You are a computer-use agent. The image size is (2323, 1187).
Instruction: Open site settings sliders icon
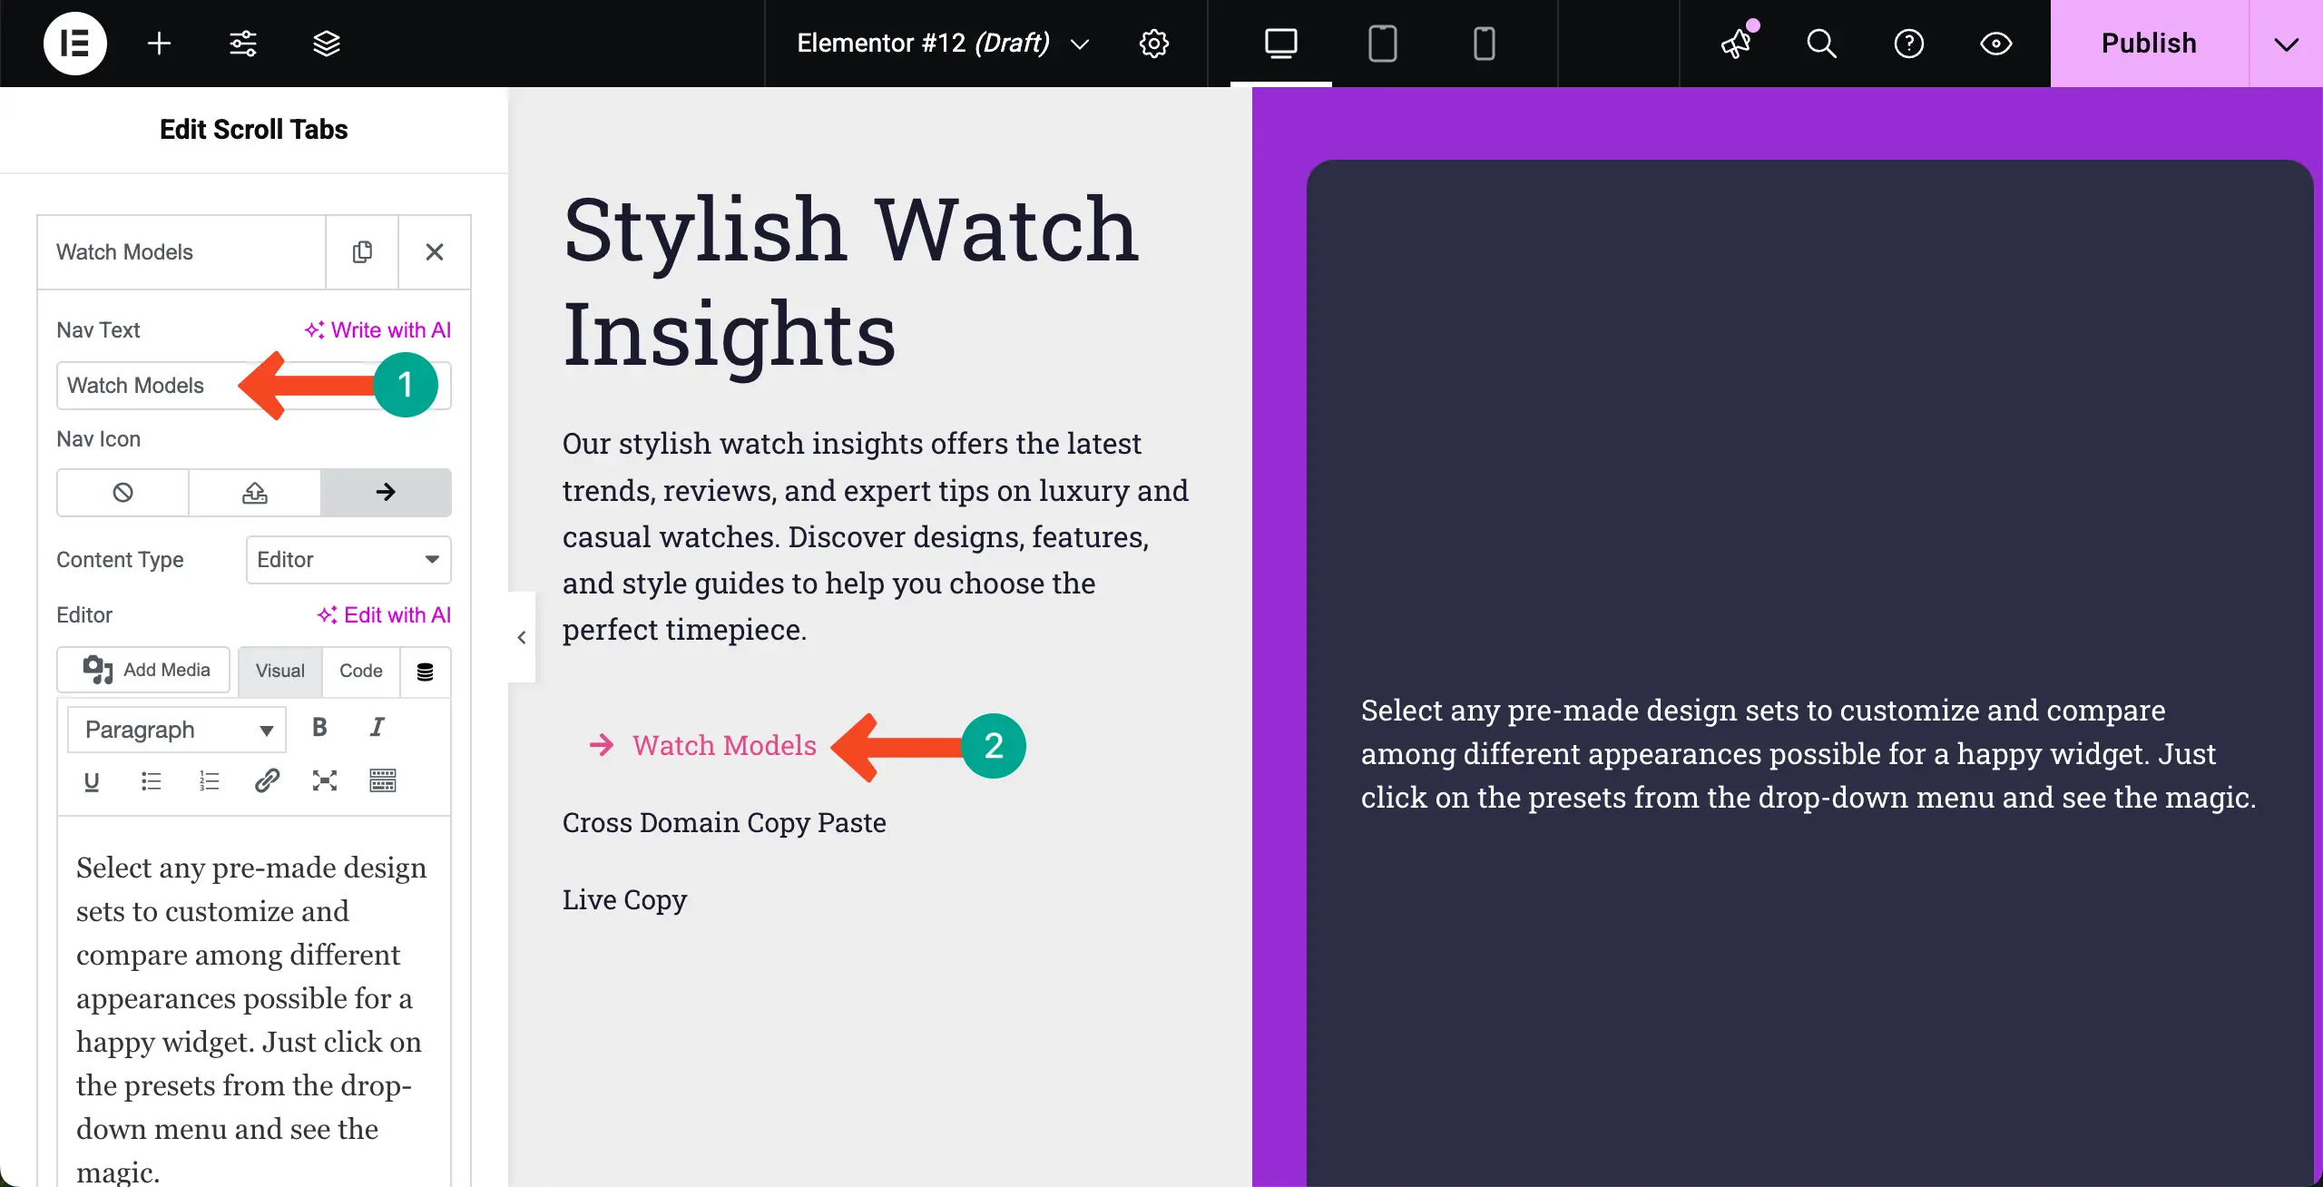242,44
